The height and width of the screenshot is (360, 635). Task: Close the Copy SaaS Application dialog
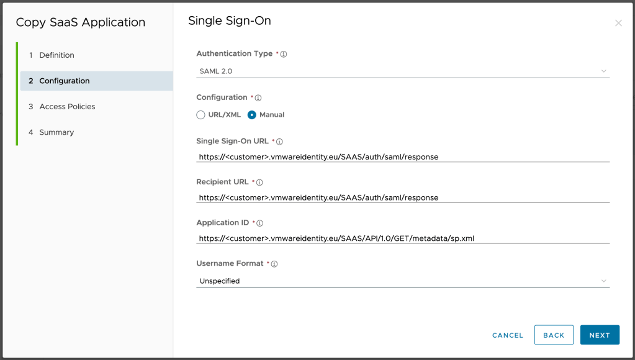click(x=618, y=23)
